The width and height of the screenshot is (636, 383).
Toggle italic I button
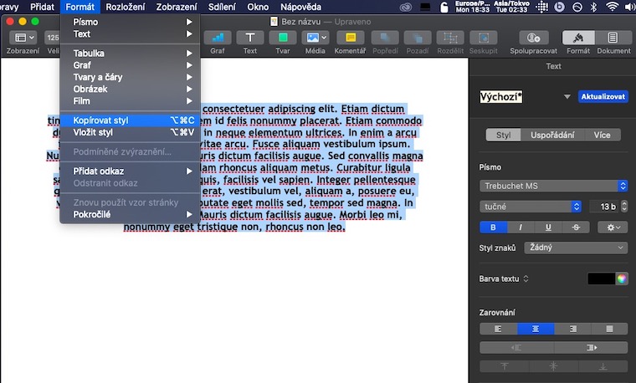tap(521, 227)
